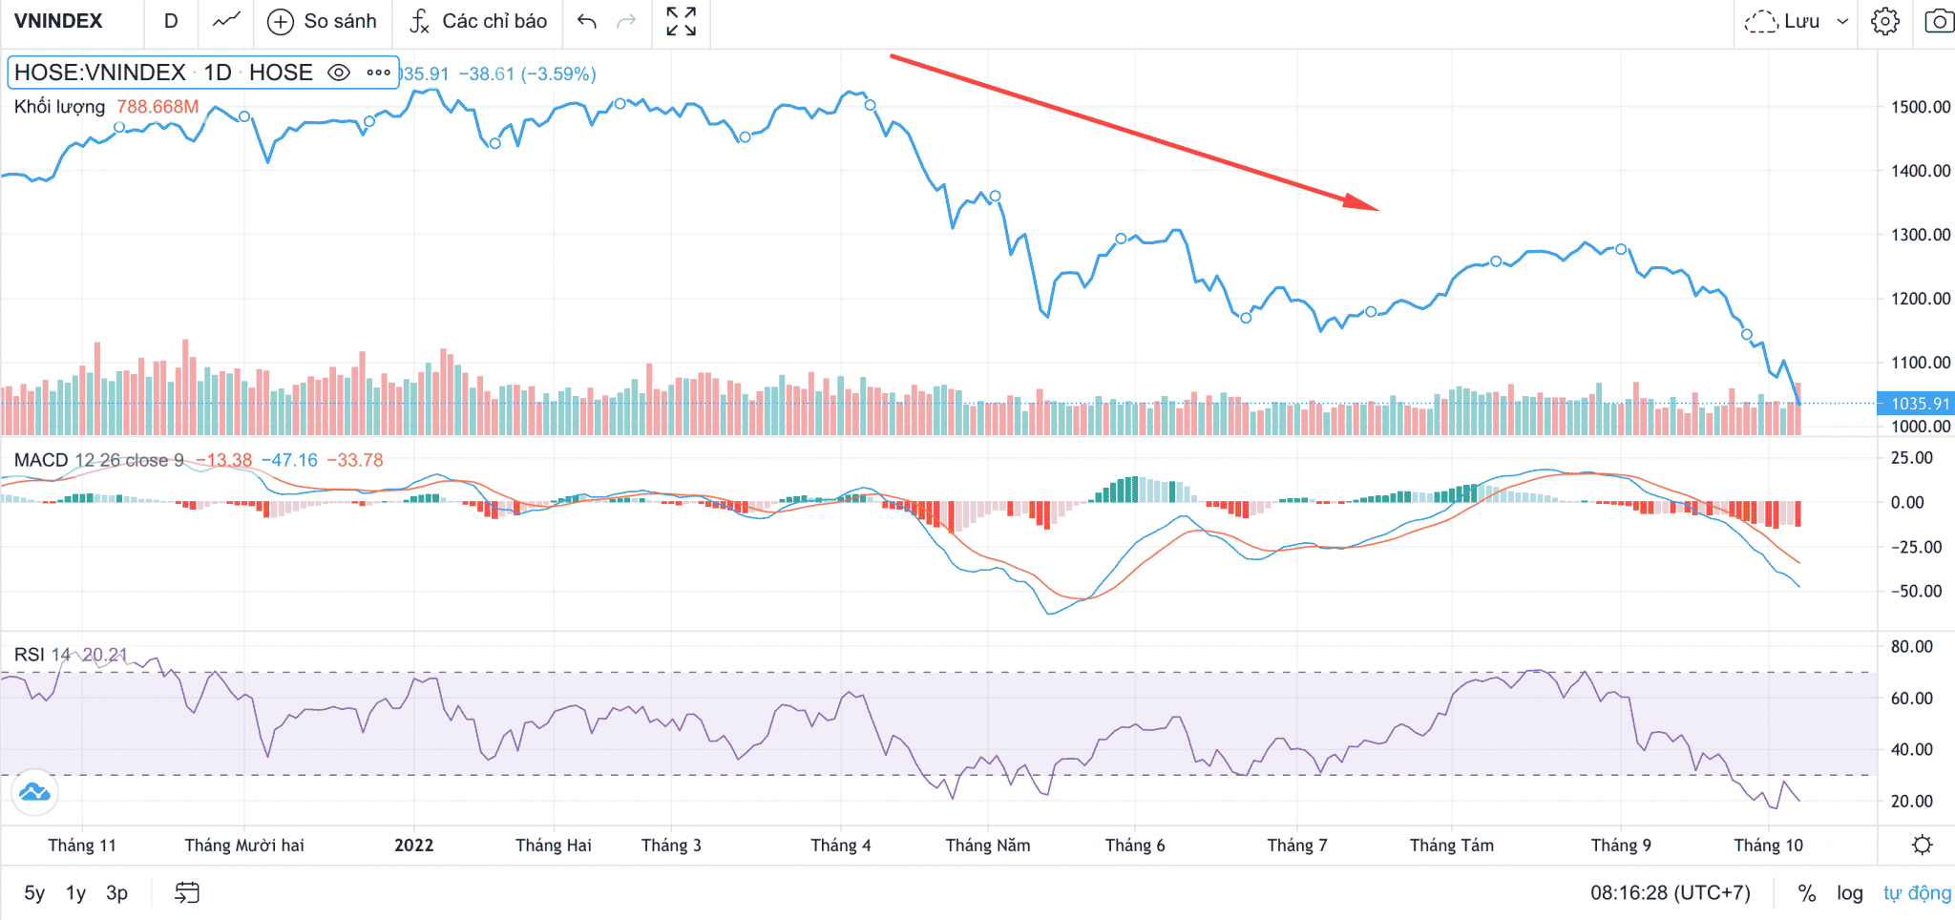Image resolution: width=1955 pixels, height=920 pixels.
Task: Toggle log scale mode
Action: (x=1849, y=893)
